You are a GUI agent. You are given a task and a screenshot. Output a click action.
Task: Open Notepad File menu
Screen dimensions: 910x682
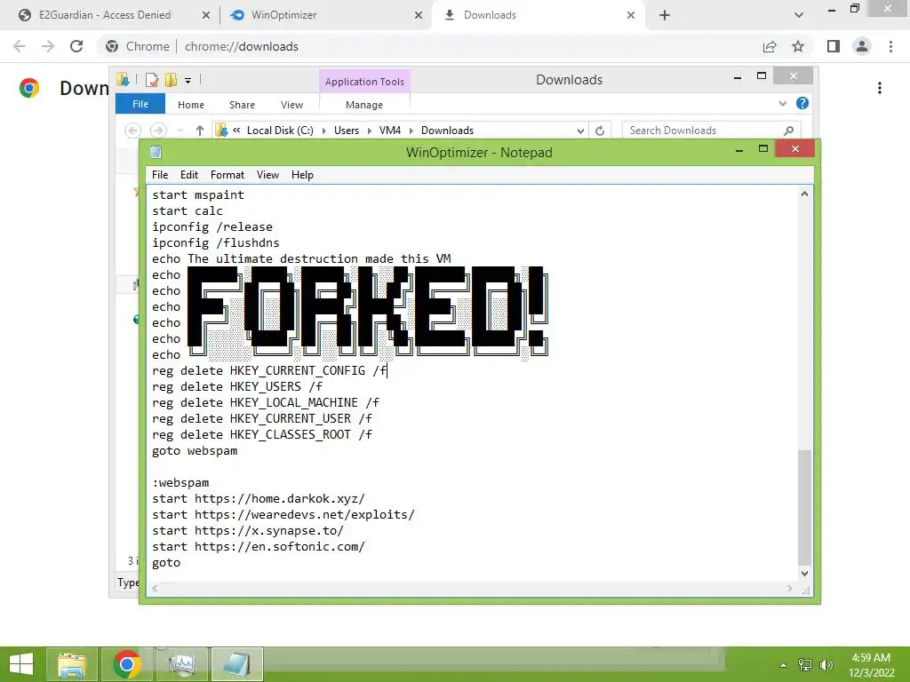tap(160, 175)
